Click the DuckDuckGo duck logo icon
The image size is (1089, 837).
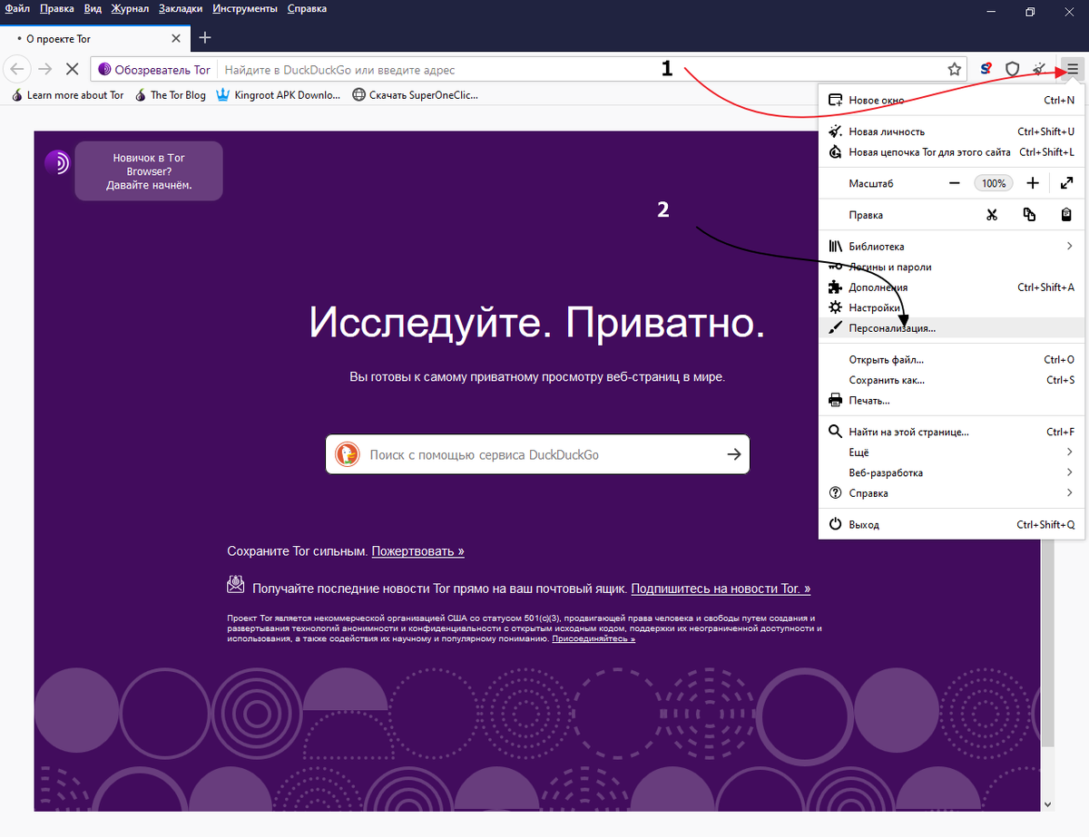point(348,454)
